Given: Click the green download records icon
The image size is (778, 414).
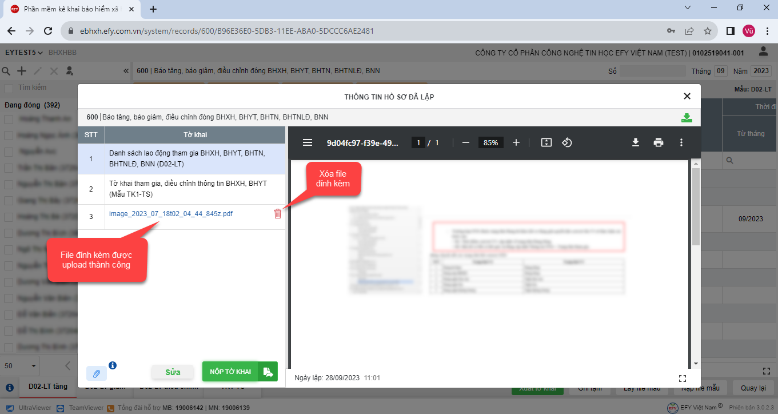Looking at the screenshot, I should tap(687, 118).
